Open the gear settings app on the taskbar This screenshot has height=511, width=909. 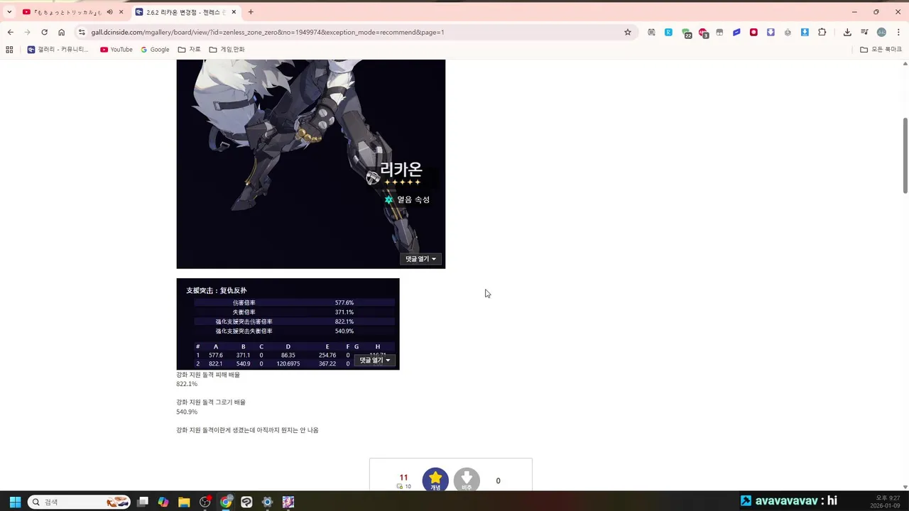[x=267, y=502]
